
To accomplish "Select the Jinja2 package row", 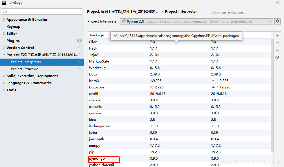I will point(179,55).
